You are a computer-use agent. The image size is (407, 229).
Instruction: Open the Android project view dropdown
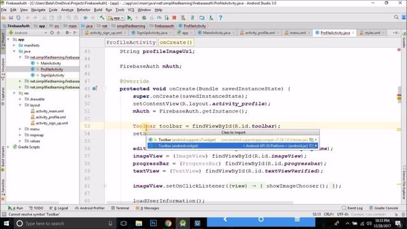coord(28,32)
